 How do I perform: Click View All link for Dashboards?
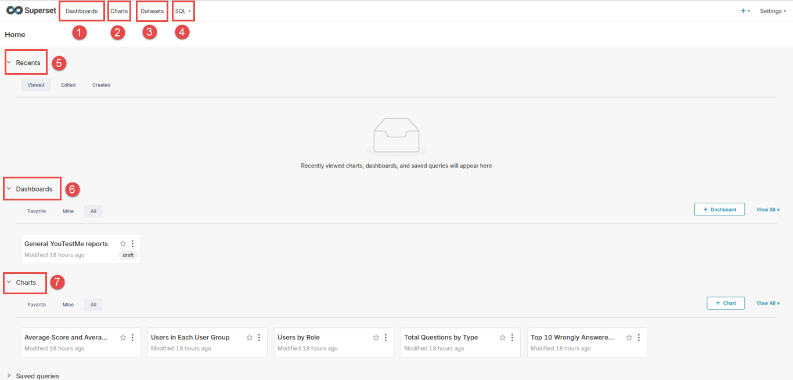coord(768,210)
